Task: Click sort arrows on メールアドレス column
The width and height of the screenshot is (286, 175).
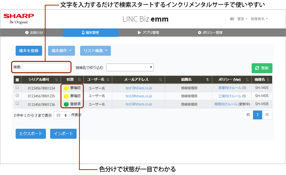Action: point(161,79)
